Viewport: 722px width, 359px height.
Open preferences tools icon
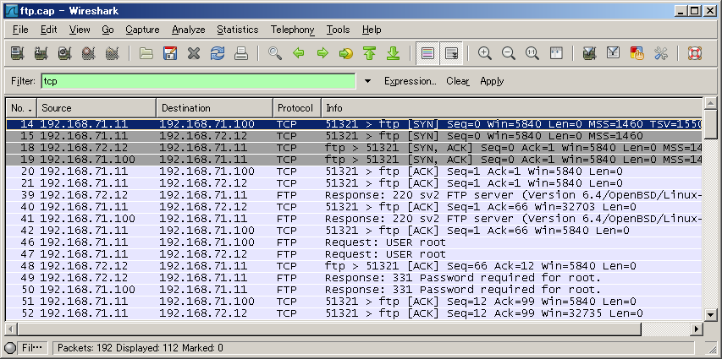[x=660, y=53]
